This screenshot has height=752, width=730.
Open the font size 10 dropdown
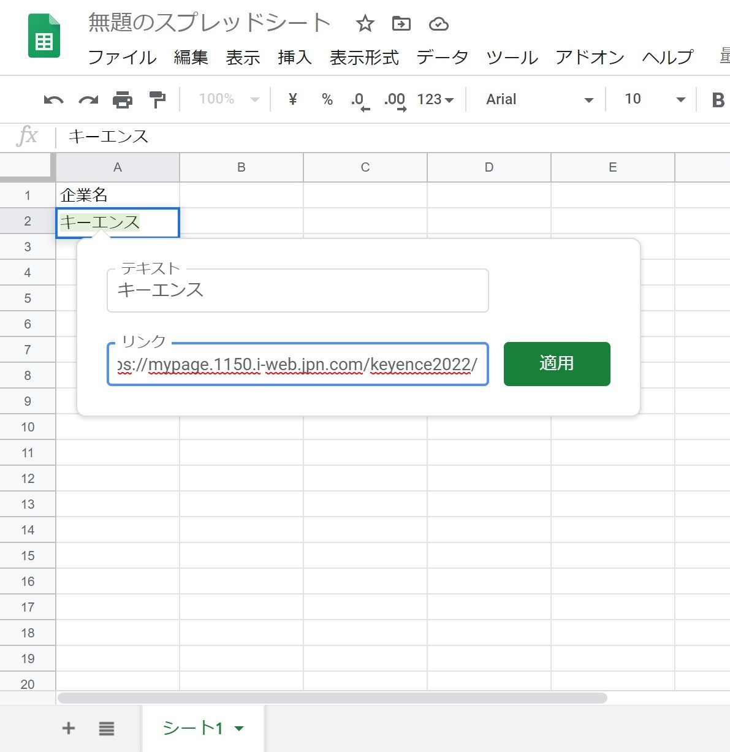pos(654,99)
